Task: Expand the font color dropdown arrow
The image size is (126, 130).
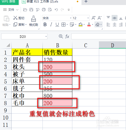Action: [x=93, y=25]
